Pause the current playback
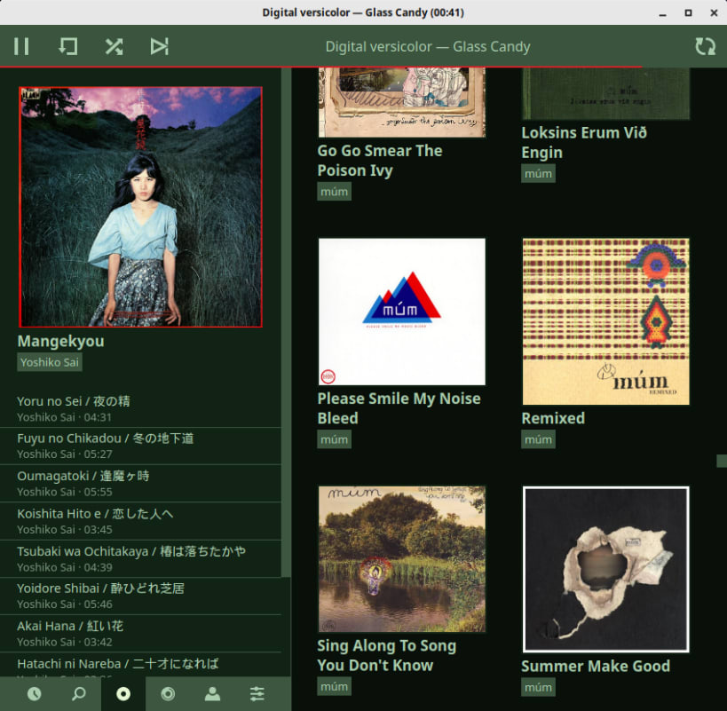This screenshot has width=727, height=711. (21, 46)
